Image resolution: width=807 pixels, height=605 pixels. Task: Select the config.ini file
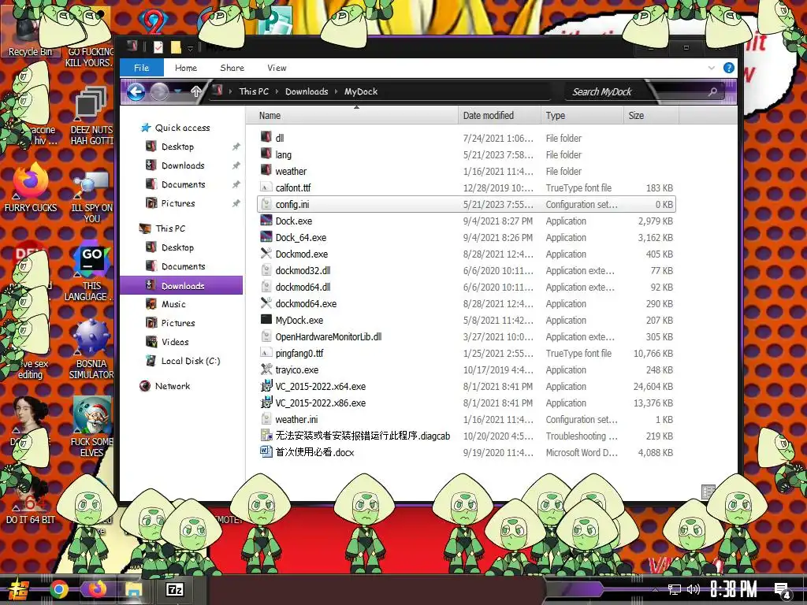tap(467, 204)
